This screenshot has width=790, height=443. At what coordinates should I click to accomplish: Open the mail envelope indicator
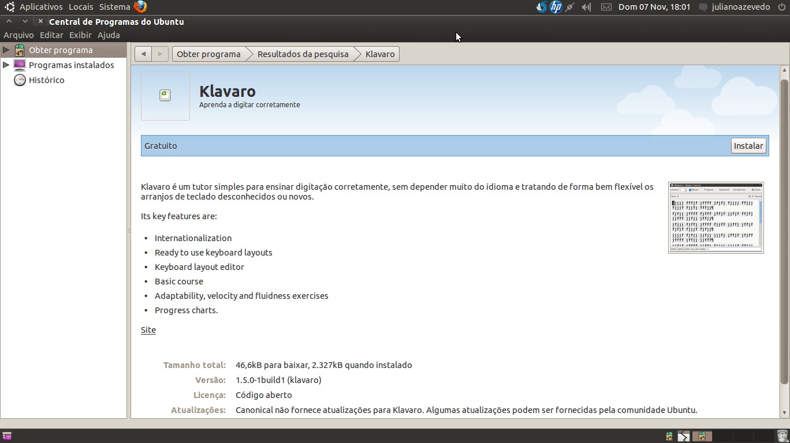[606, 7]
